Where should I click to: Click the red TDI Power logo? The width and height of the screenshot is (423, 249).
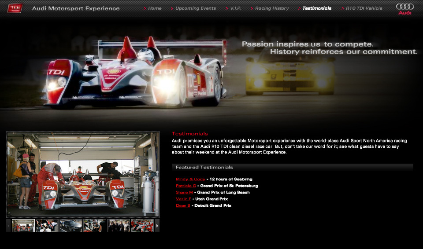pyautogui.click(x=15, y=8)
